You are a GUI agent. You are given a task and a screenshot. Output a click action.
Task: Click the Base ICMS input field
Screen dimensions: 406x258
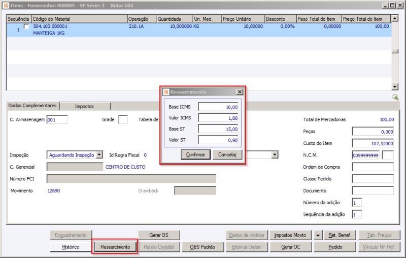218,107
